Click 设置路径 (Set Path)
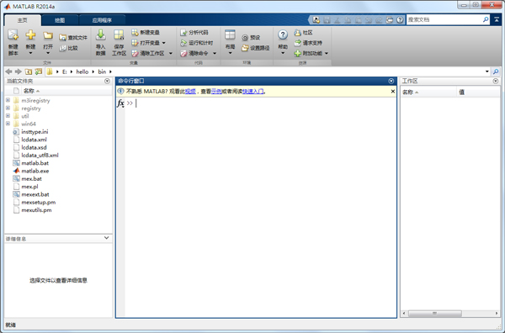This screenshot has height=333, width=505. 256,48
